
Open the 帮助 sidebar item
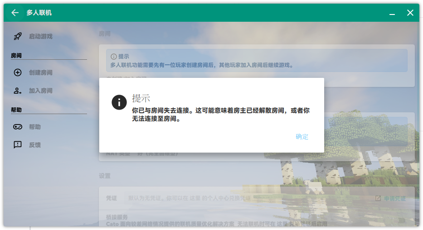[35, 127]
